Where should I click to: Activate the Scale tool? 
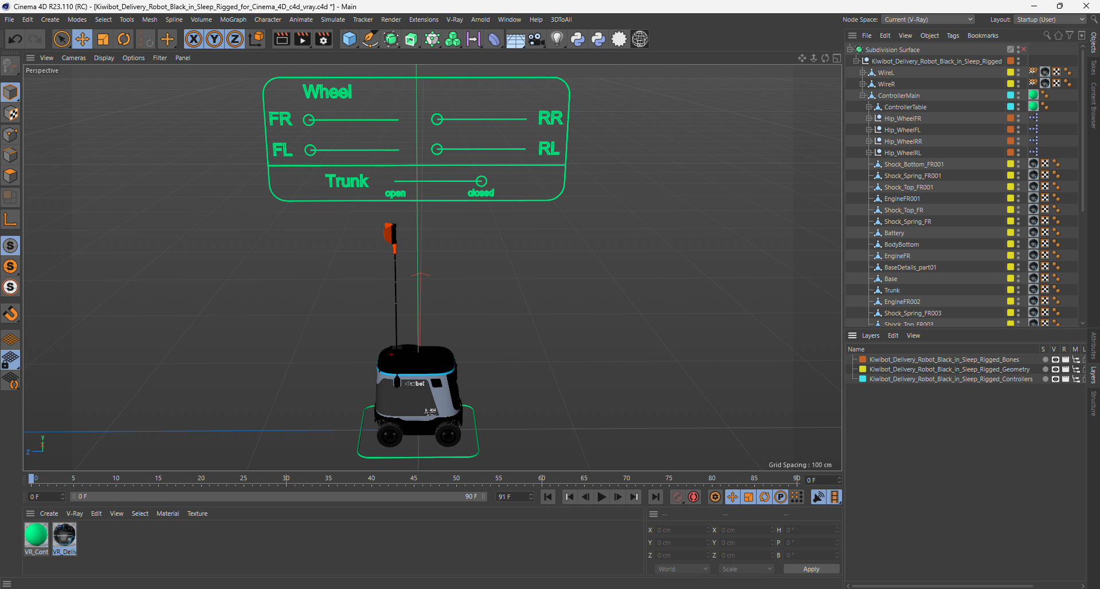coord(103,39)
